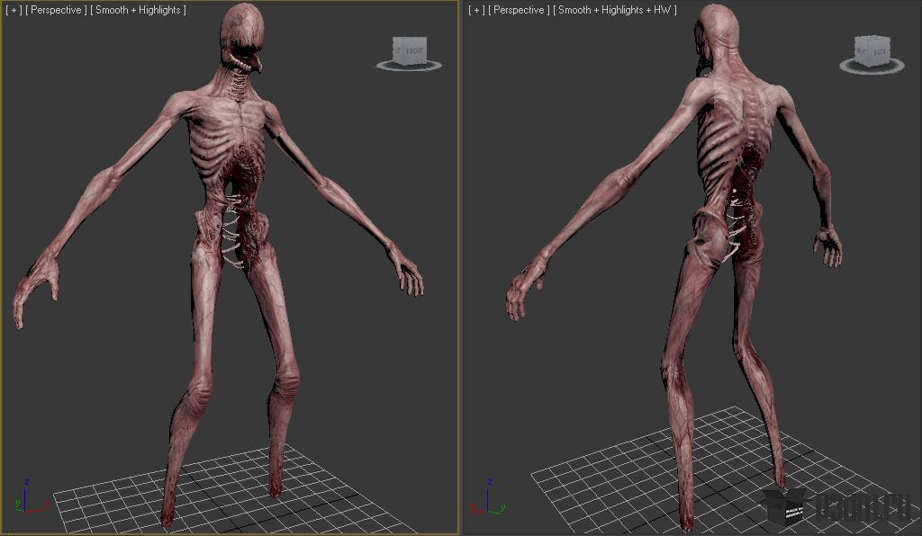Open the [+] general menu in right viewport
Viewport: 922px width, 536px height.
pyautogui.click(x=476, y=10)
